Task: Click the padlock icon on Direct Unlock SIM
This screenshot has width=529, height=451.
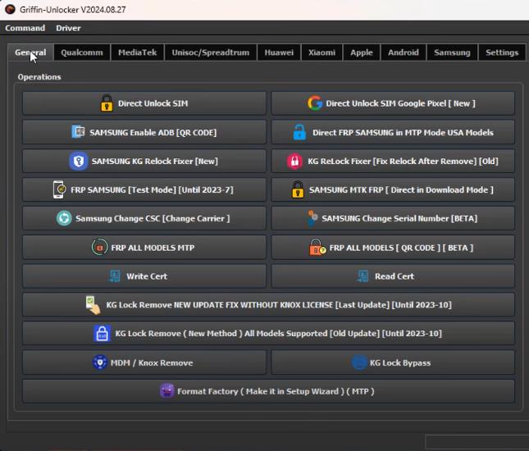Action: (x=107, y=103)
